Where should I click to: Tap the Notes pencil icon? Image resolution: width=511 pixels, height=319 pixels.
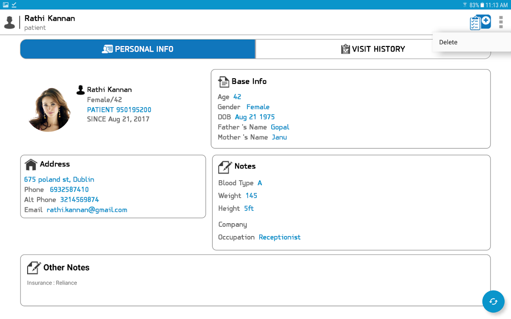coord(225,167)
